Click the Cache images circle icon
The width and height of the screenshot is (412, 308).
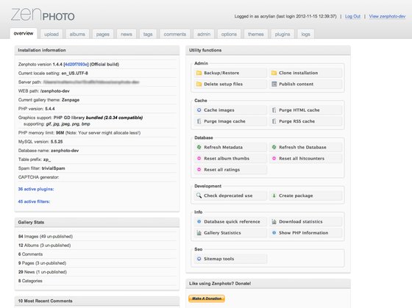tap(199, 110)
